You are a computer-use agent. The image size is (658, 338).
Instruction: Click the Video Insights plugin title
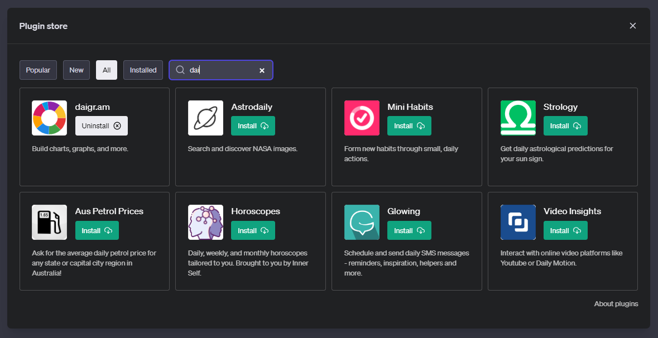tap(573, 211)
